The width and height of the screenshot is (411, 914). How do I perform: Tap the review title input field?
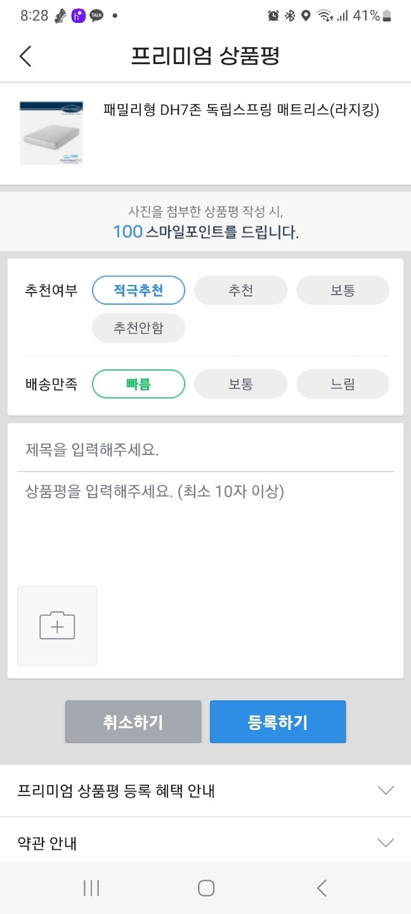205,448
